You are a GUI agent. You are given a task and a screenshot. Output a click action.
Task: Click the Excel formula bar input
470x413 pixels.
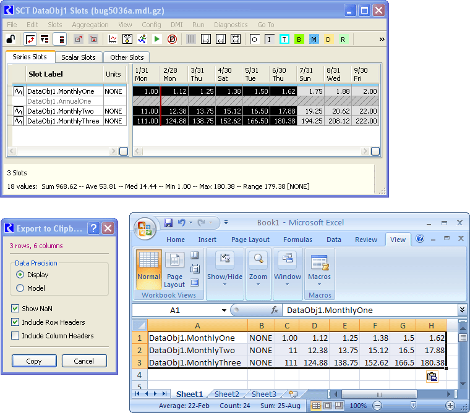pyautogui.click(x=370, y=310)
